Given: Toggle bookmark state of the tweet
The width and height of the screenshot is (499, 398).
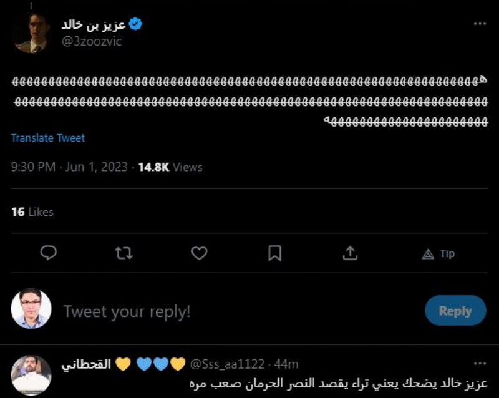Looking at the screenshot, I should (274, 253).
